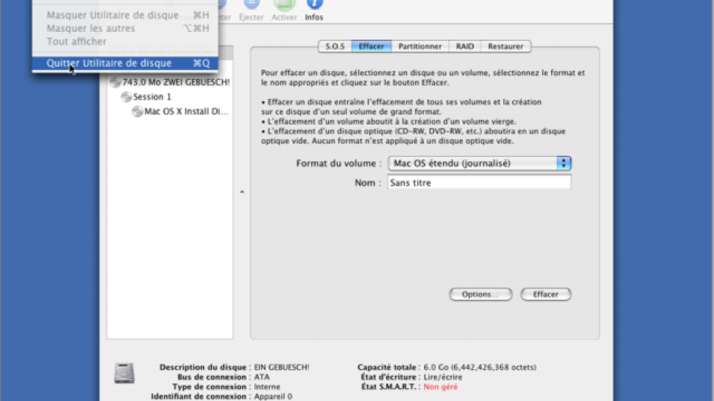The width and height of the screenshot is (714, 401).
Task: Switch to the Partitionner tab
Action: pos(420,46)
